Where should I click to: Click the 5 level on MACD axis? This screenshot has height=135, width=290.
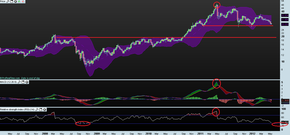pyautogui.click(x=282, y=82)
